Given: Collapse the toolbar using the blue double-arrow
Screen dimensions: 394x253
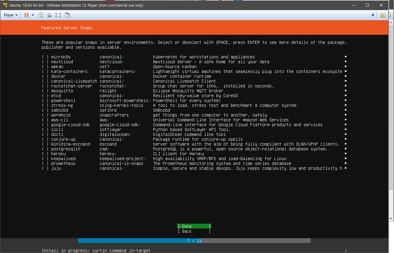Looking at the screenshot, I should (373, 15).
